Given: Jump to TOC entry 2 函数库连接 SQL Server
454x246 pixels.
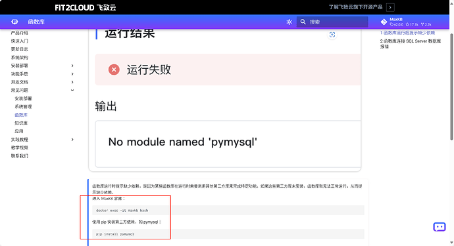Looking at the screenshot, I should tap(411, 43).
